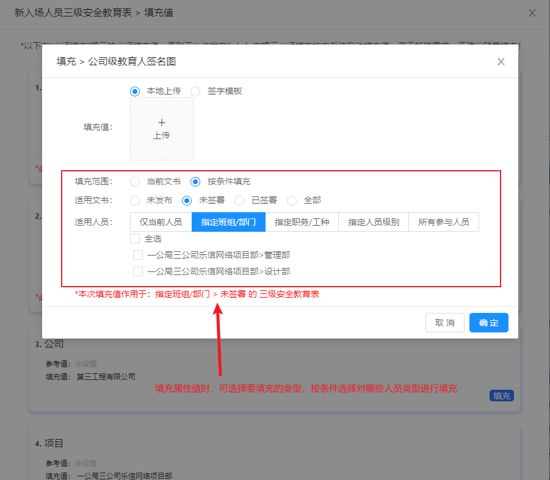Select 未发布 document status
The image size is (550, 480).
[x=136, y=200]
